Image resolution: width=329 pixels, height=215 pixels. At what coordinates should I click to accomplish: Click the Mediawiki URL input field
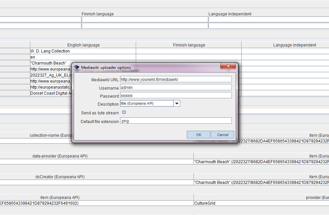pos(176,79)
